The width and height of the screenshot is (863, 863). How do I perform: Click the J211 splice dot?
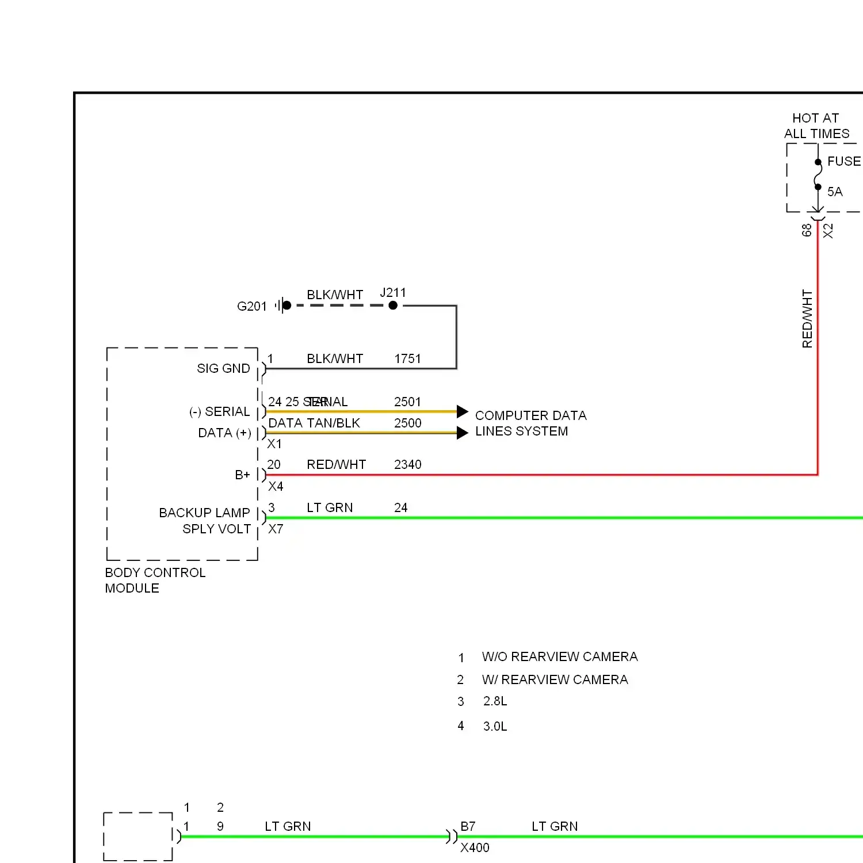click(x=393, y=306)
